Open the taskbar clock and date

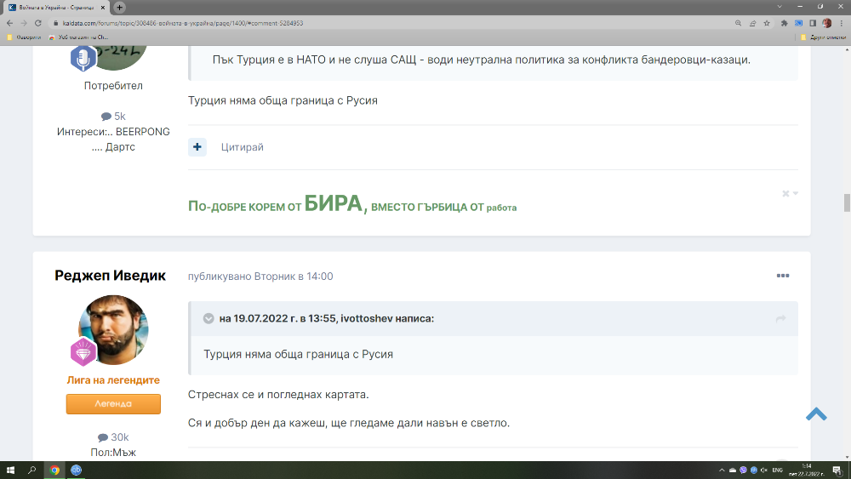coord(808,470)
